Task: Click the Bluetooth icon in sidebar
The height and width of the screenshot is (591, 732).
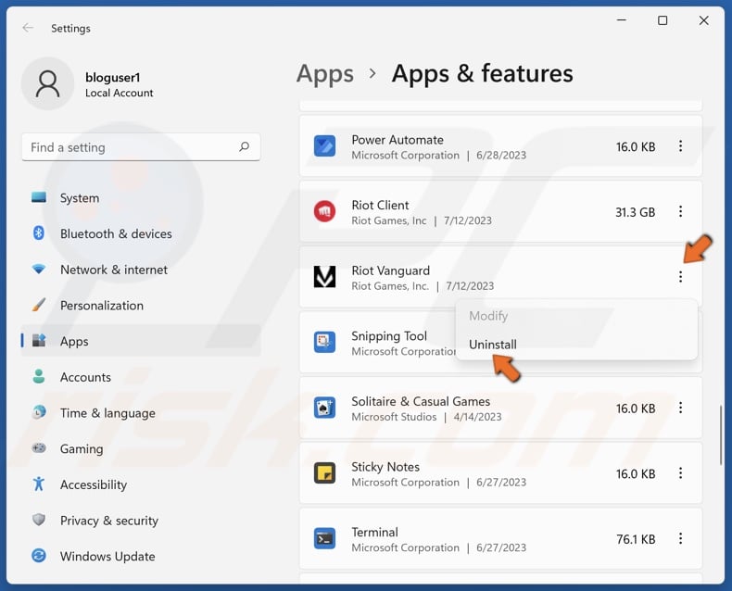Action: click(x=39, y=233)
